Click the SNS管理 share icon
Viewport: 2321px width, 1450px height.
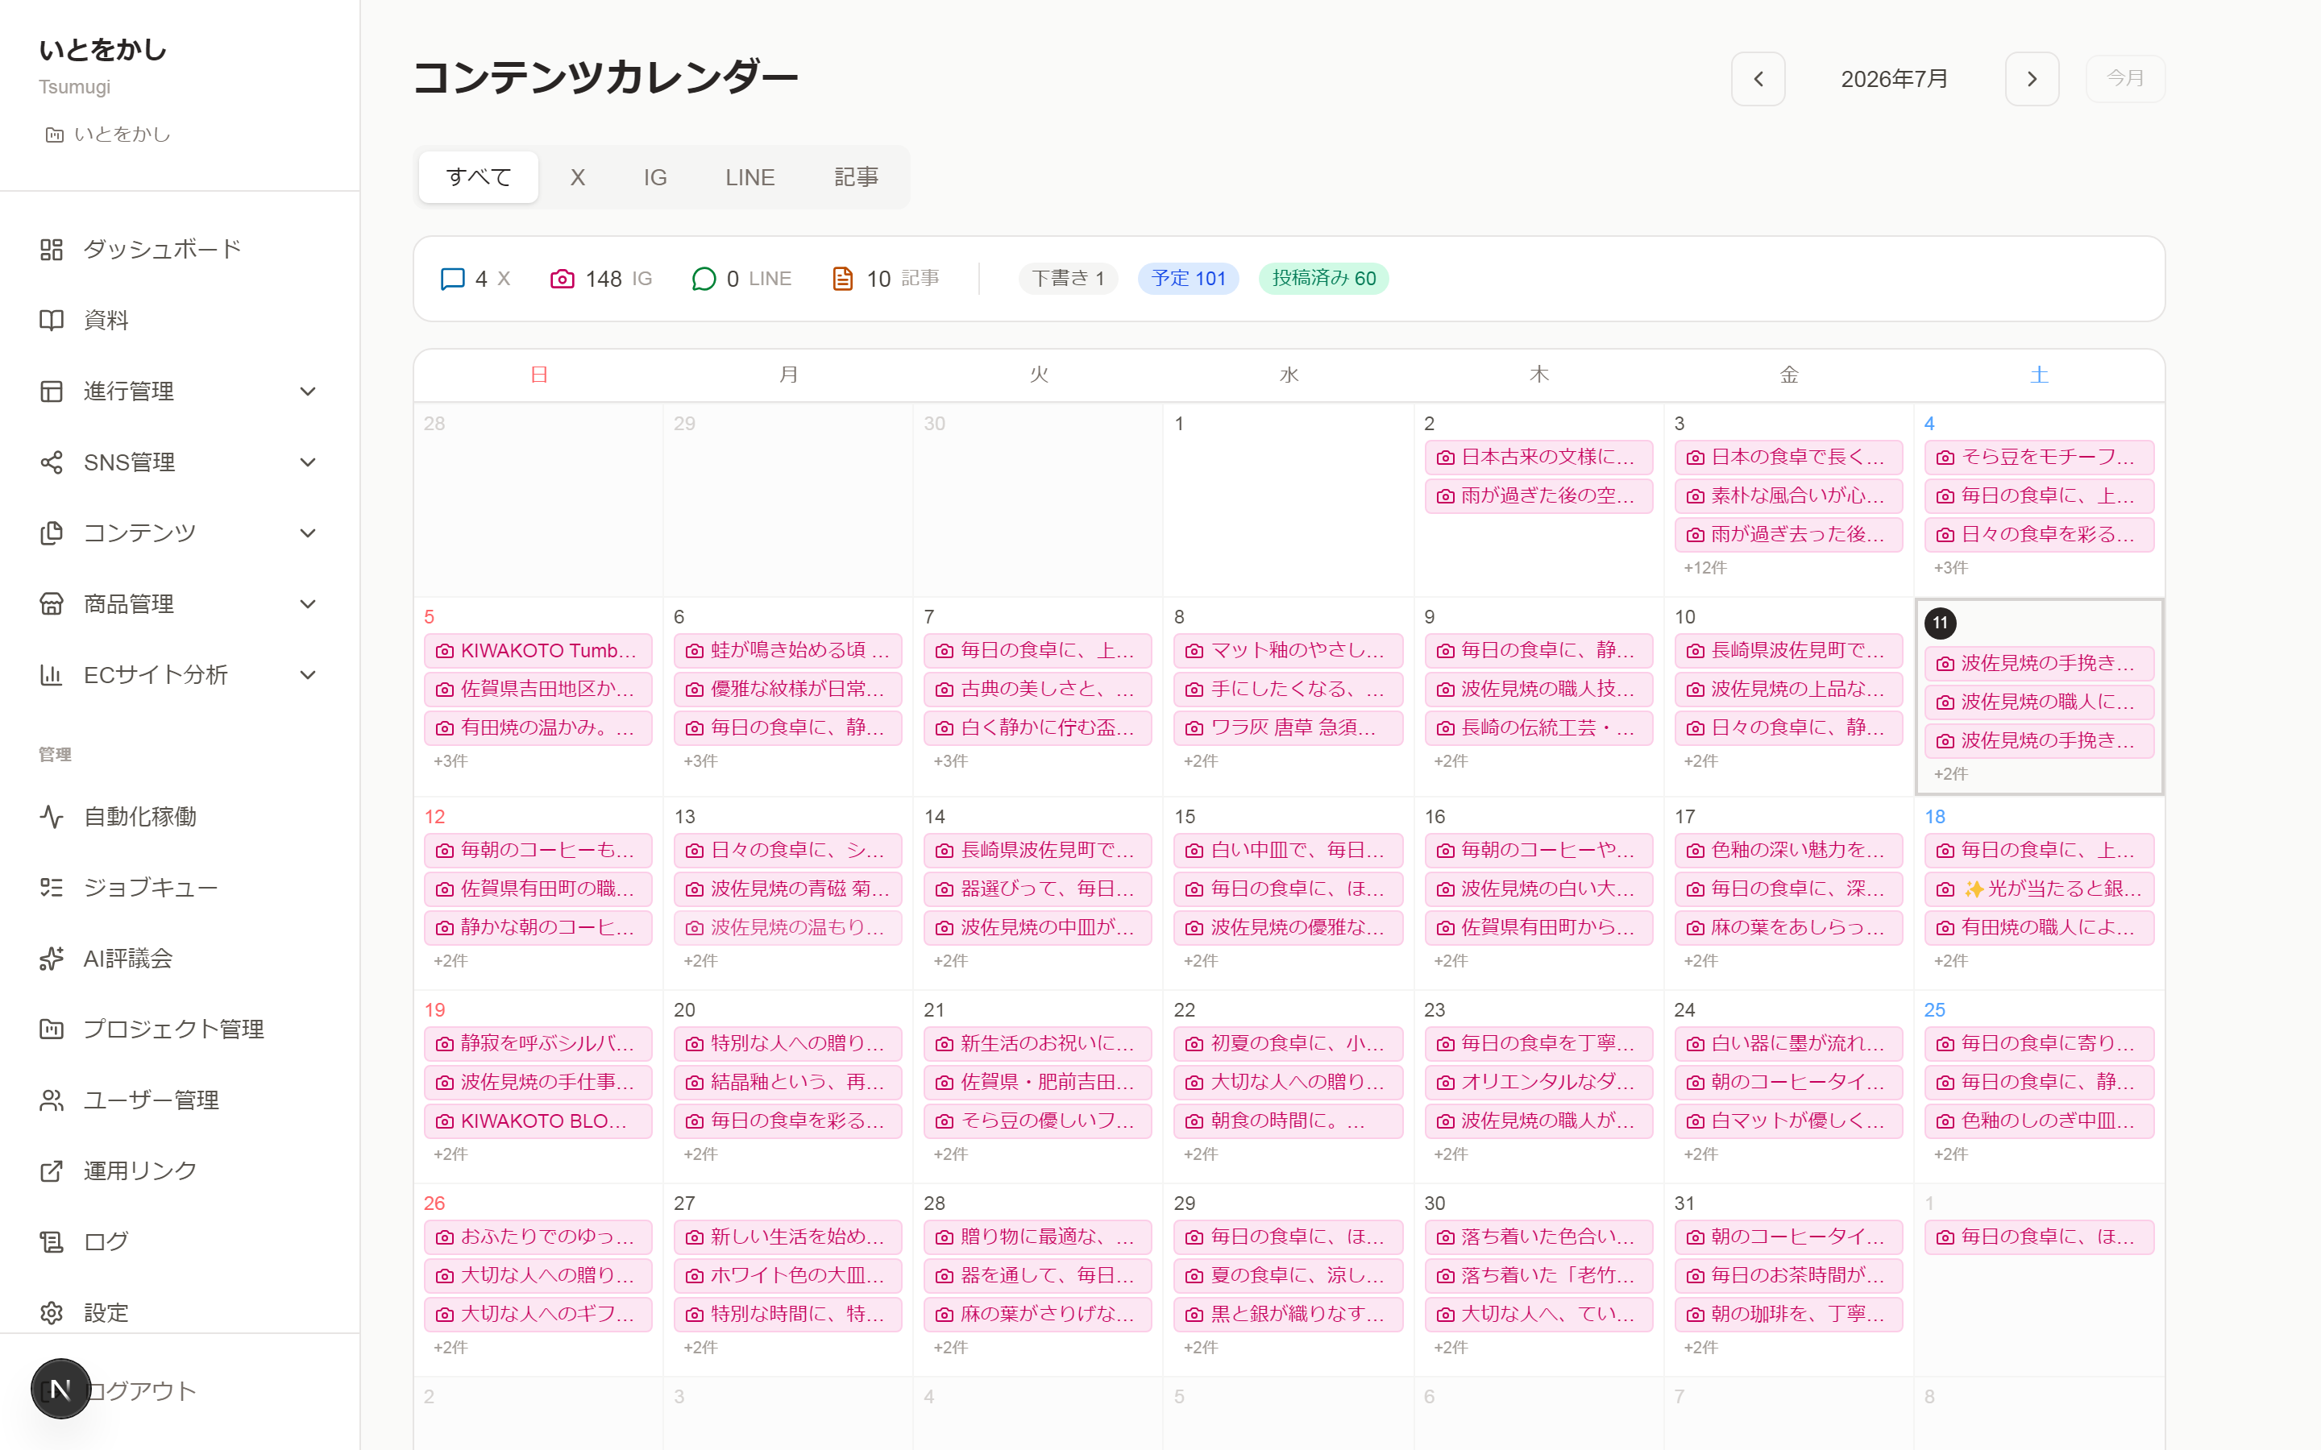pyautogui.click(x=51, y=462)
